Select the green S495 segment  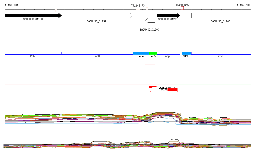153,53
